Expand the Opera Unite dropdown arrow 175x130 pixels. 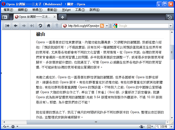point(17,126)
